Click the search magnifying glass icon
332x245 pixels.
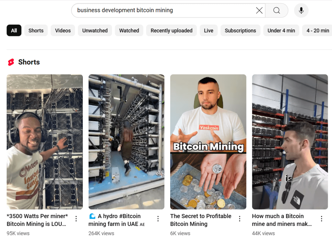pos(276,10)
